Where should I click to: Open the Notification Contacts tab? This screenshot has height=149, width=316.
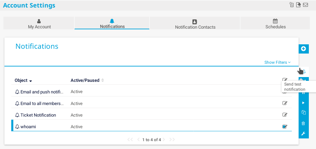[x=195, y=24]
